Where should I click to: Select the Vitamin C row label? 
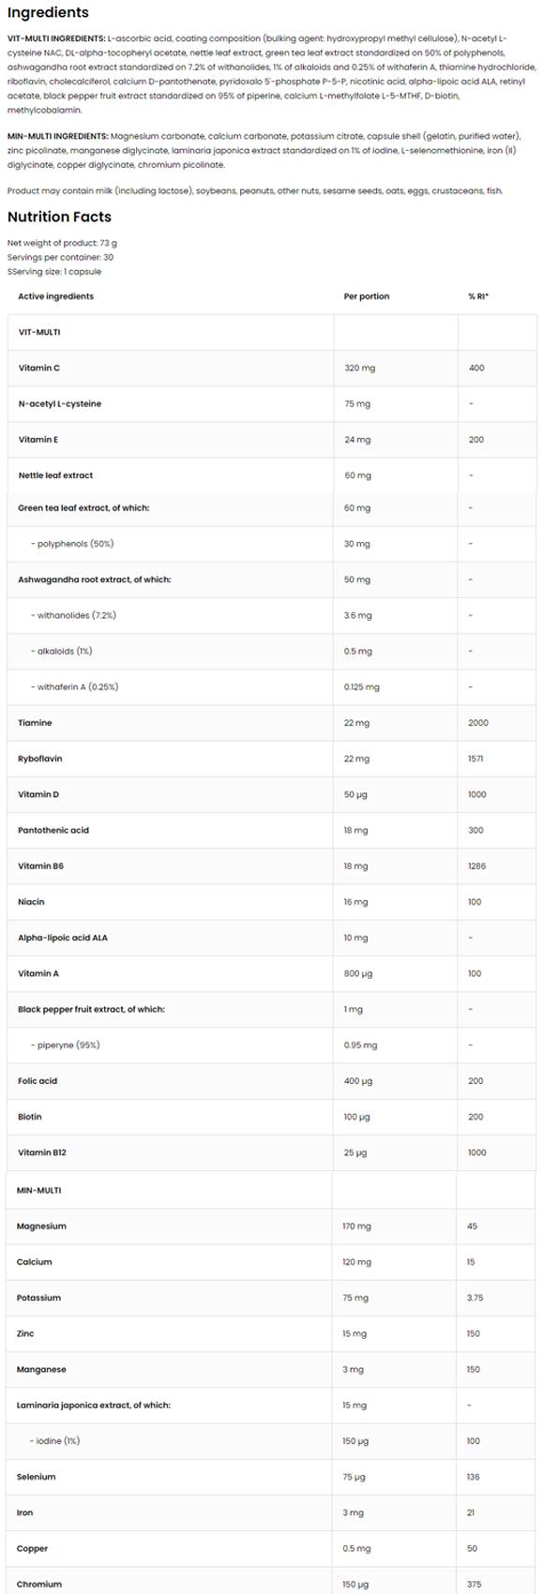[39, 368]
